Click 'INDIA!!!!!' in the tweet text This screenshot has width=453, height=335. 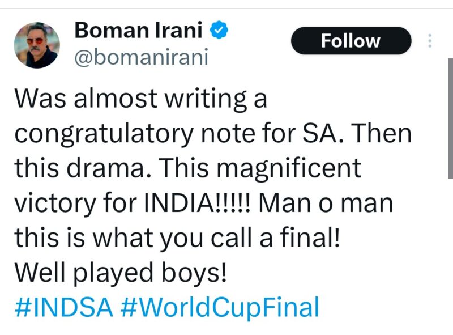click(x=196, y=202)
